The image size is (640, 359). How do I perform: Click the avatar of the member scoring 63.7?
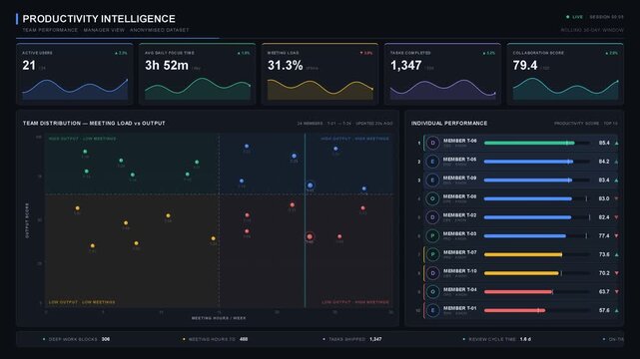point(432,292)
